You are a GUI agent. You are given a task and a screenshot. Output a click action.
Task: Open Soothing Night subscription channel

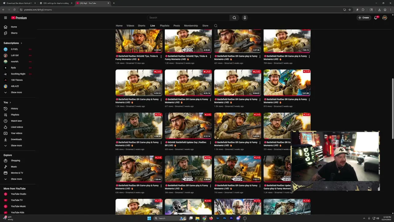[x=18, y=74]
